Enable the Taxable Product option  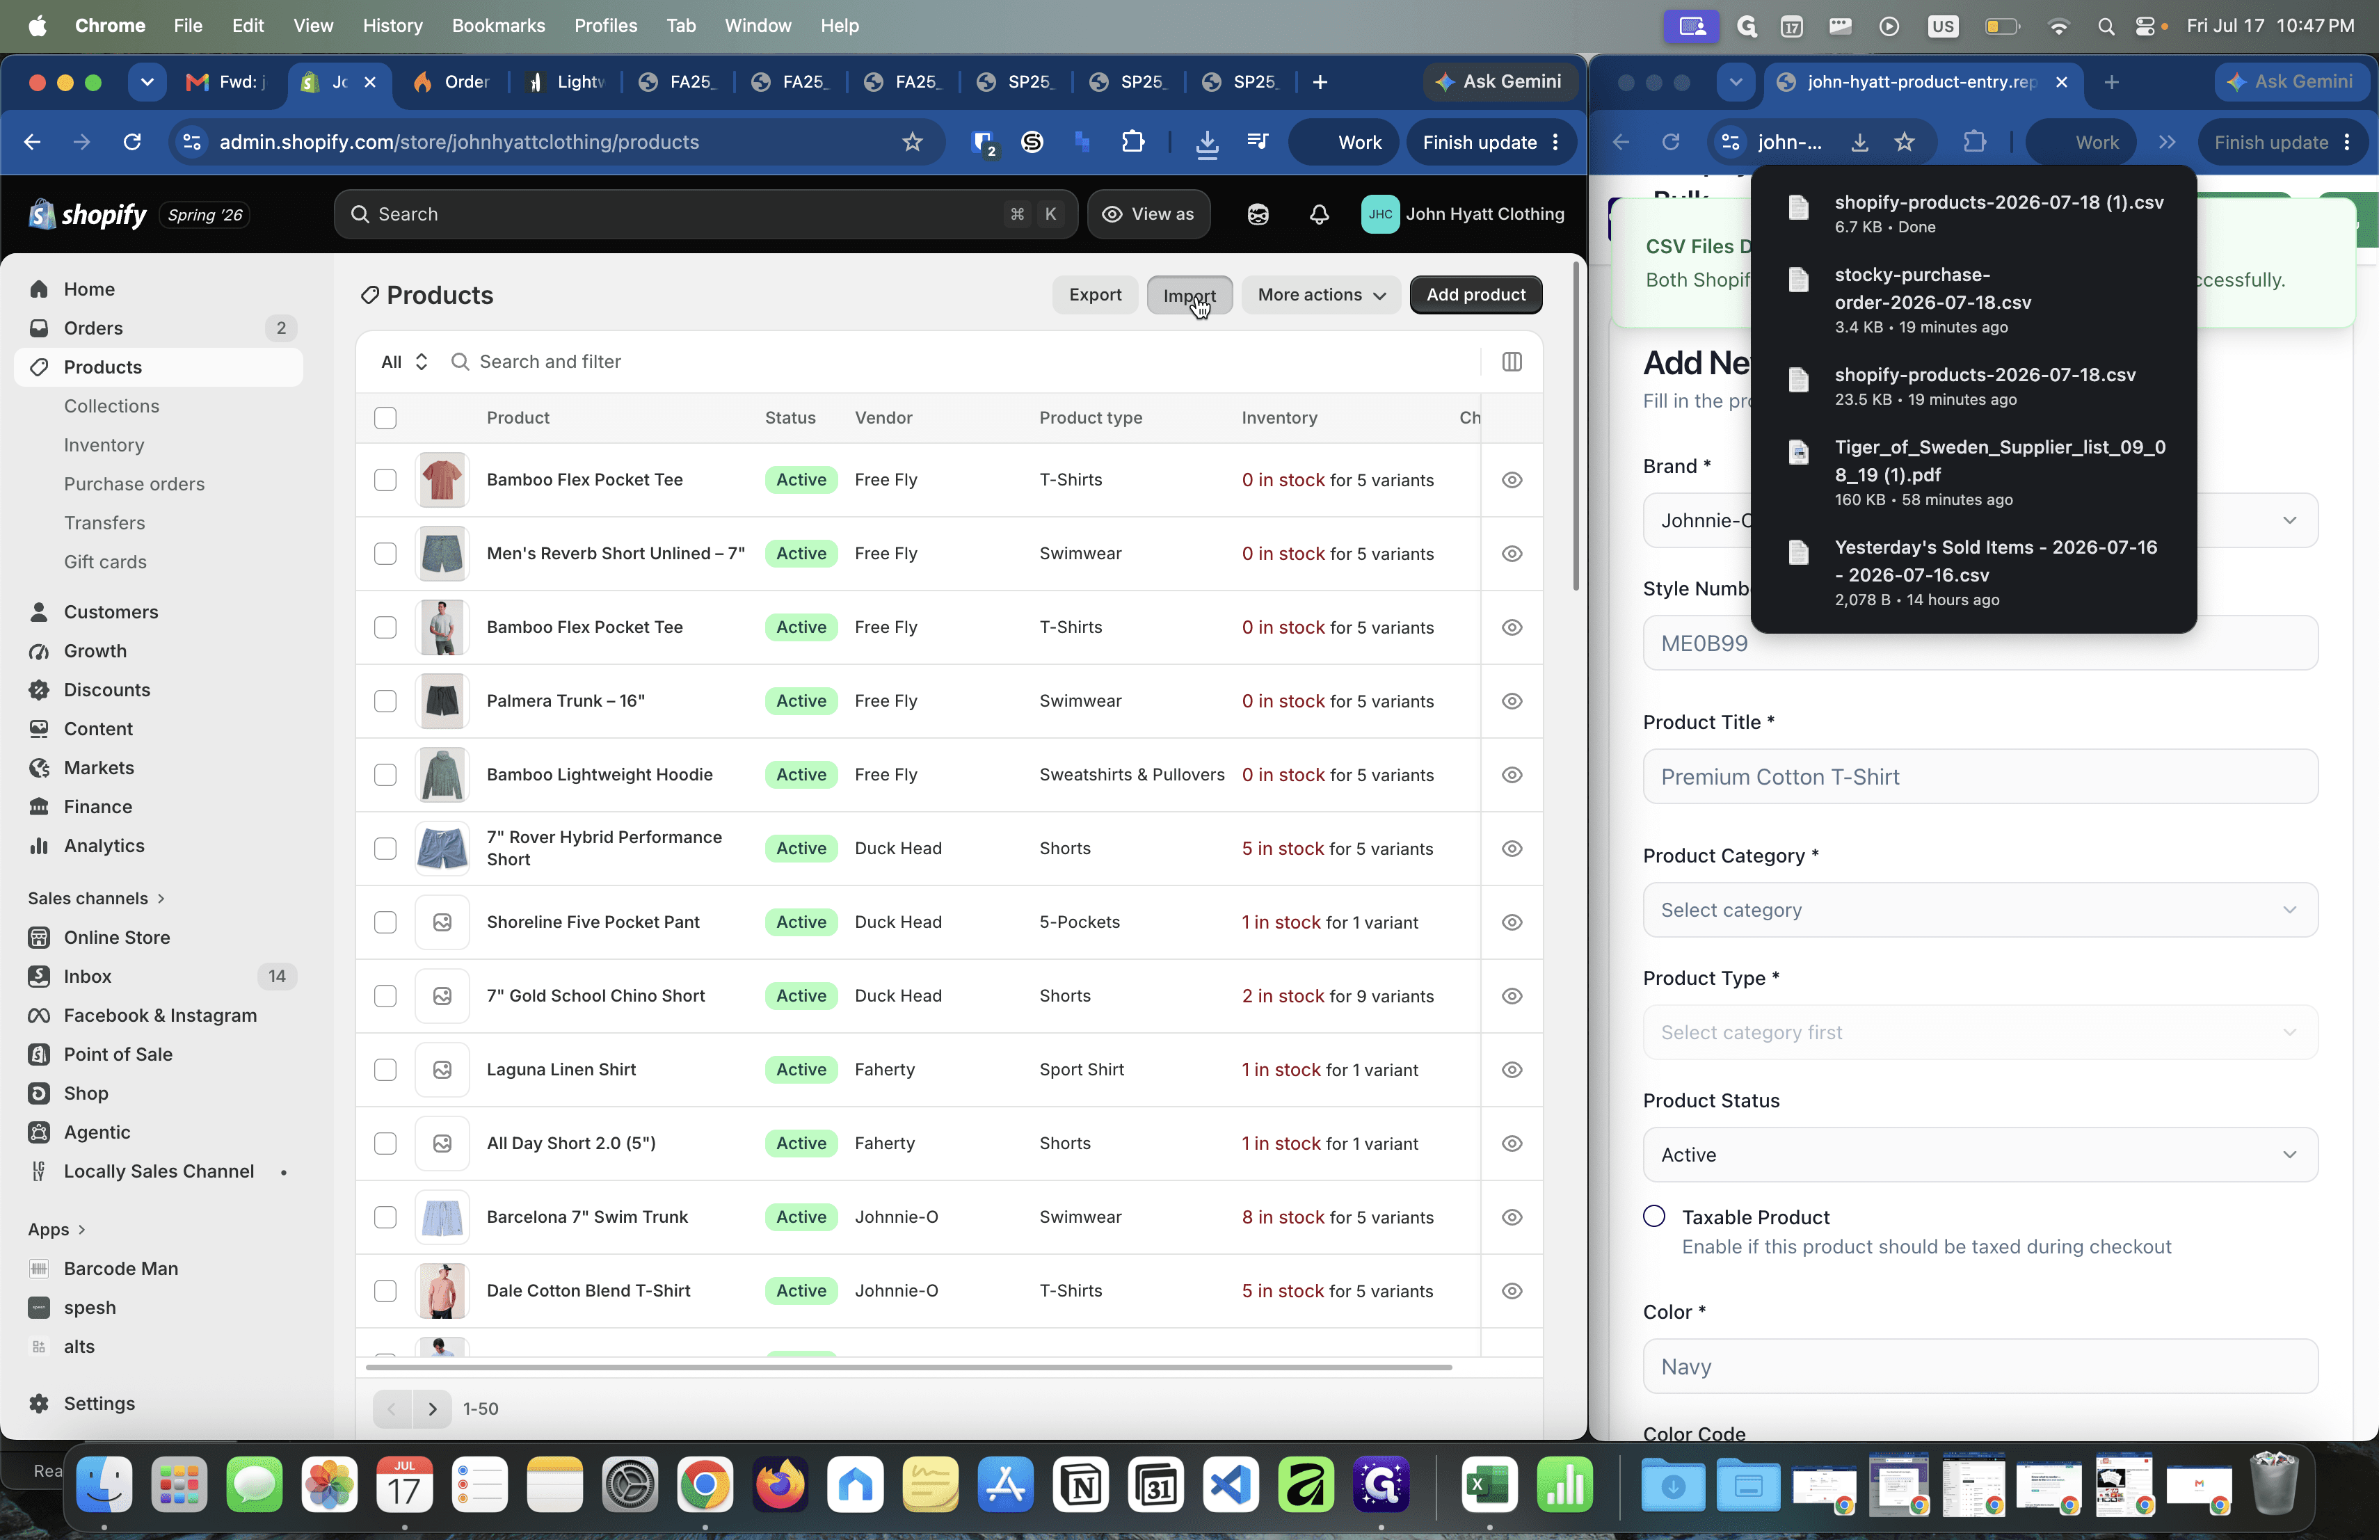pyautogui.click(x=1654, y=1216)
